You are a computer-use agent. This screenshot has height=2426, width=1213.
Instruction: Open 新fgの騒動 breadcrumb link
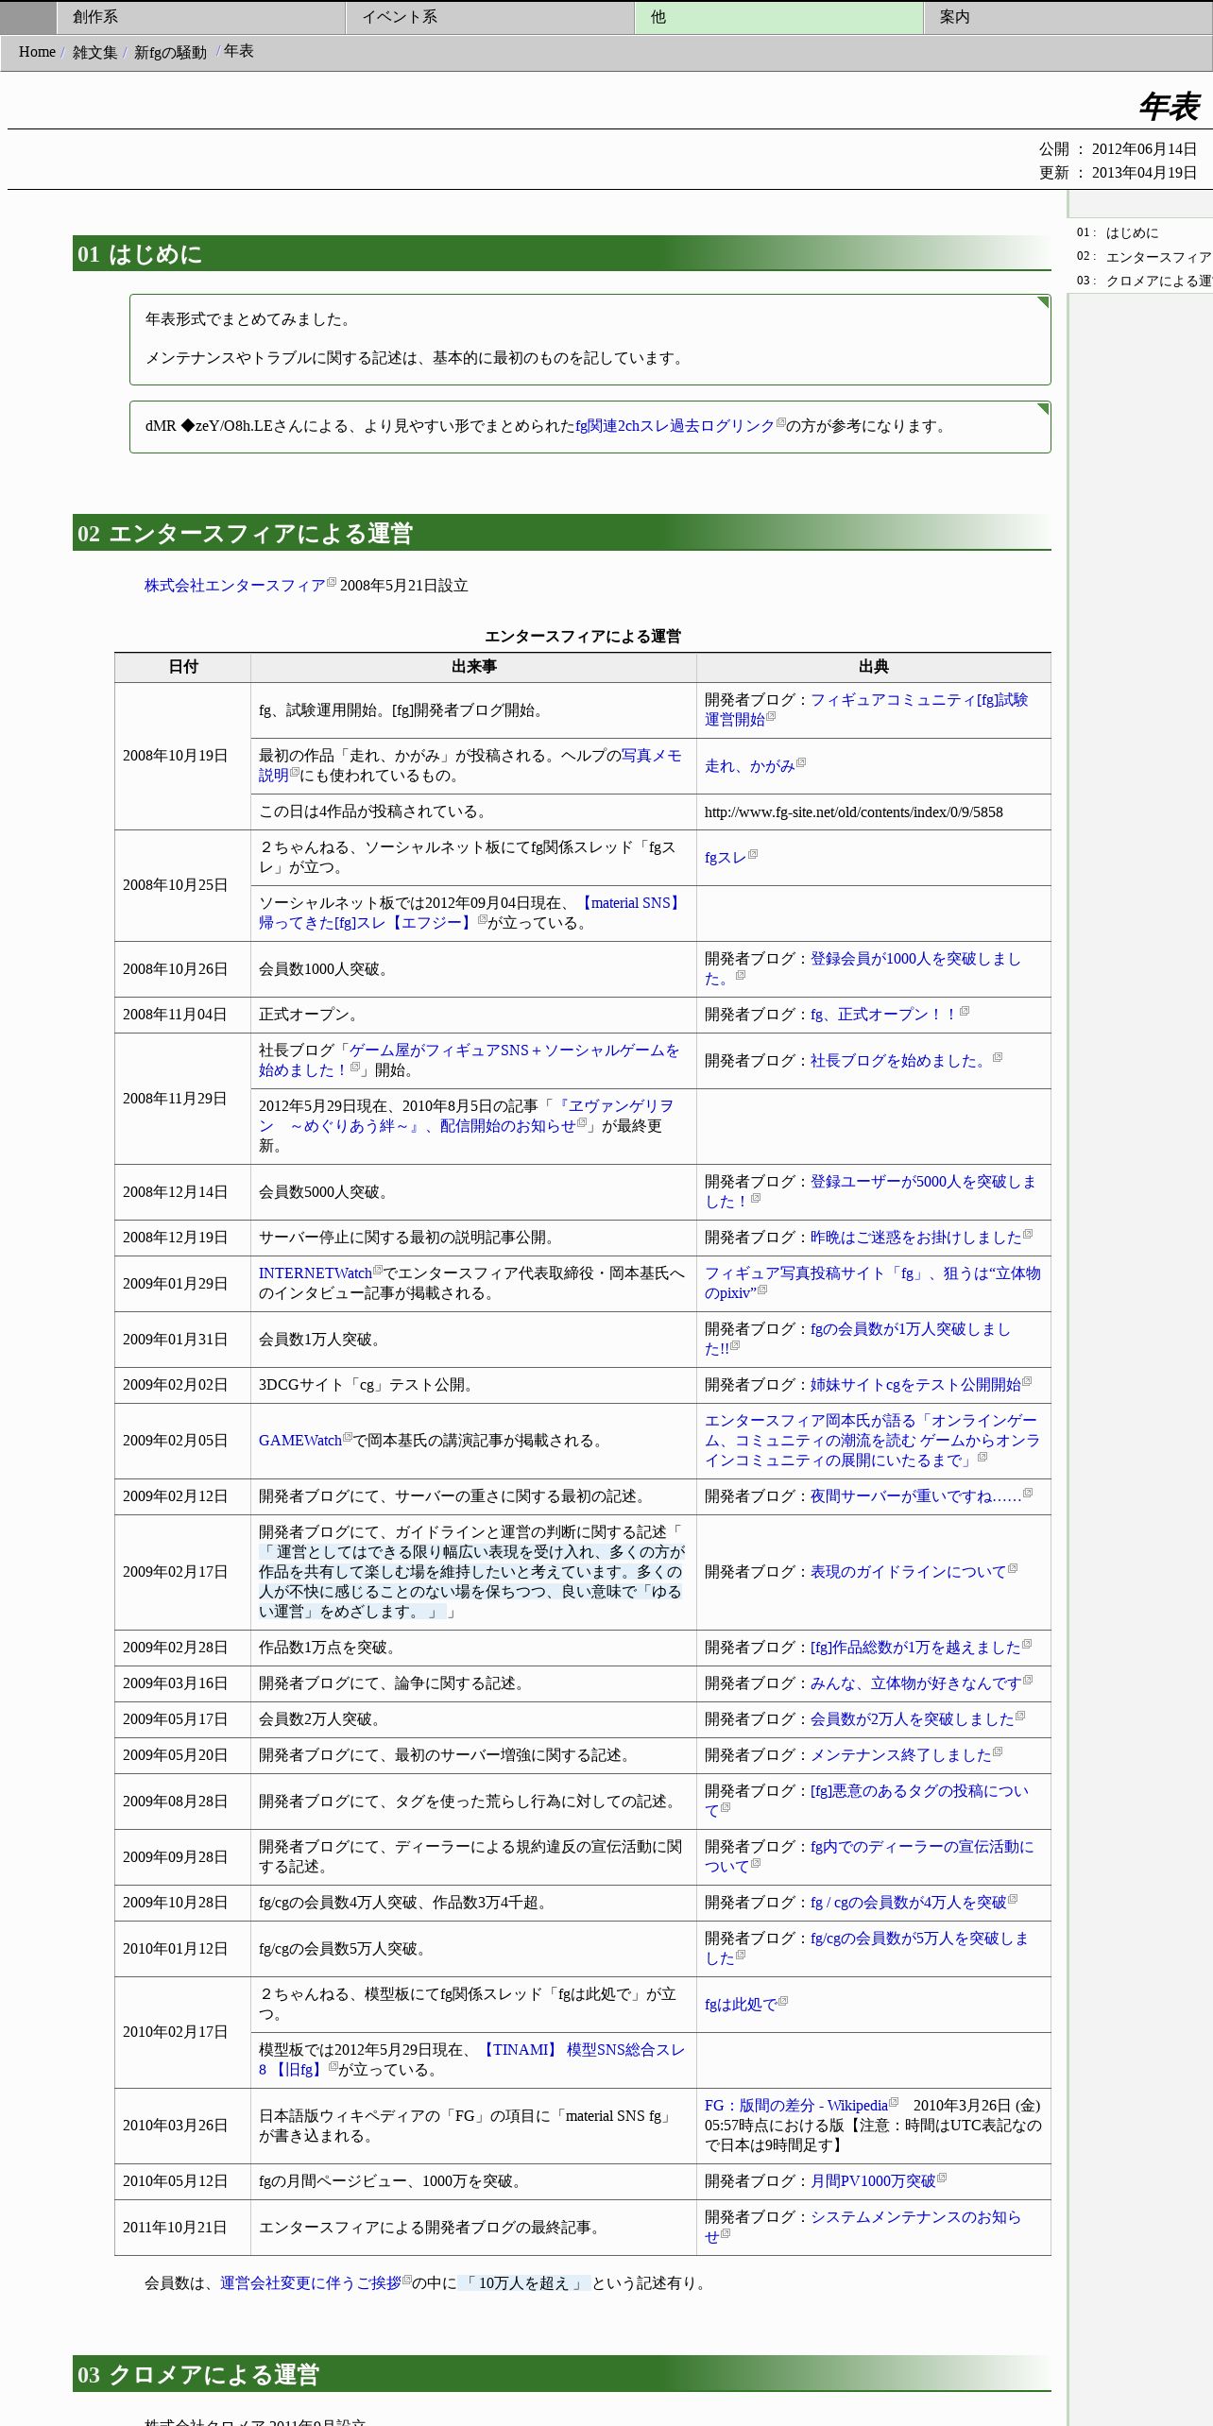[x=170, y=52]
